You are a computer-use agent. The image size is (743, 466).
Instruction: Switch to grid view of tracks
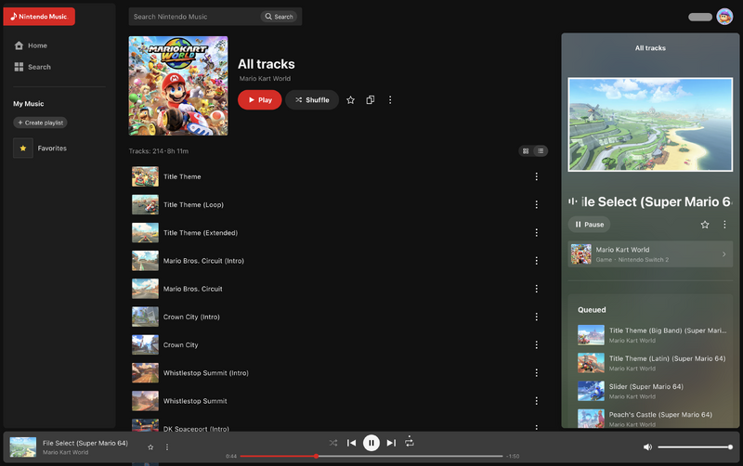point(526,151)
